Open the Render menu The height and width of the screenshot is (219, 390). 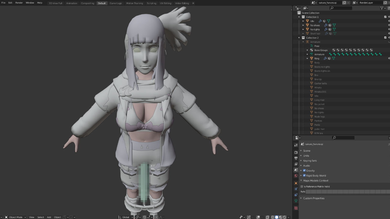19,3
